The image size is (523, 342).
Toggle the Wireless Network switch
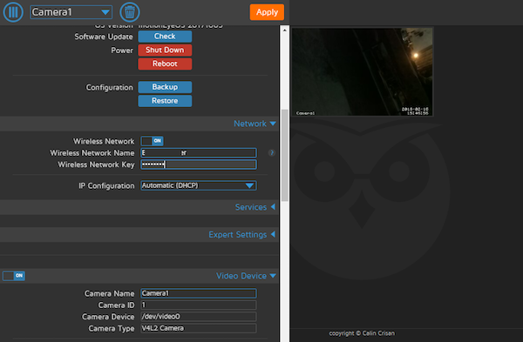(x=152, y=141)
